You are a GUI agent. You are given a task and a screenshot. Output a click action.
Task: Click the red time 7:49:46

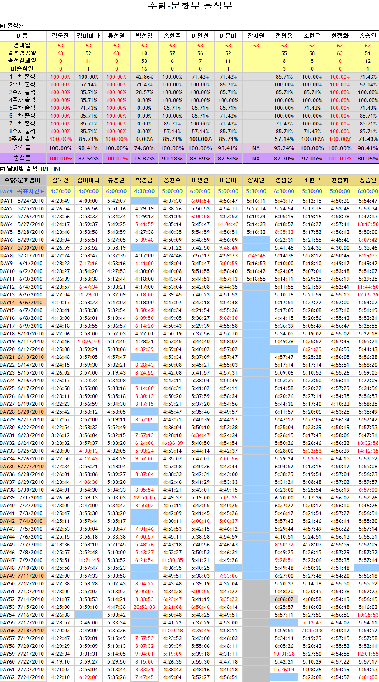click(256, 256)
